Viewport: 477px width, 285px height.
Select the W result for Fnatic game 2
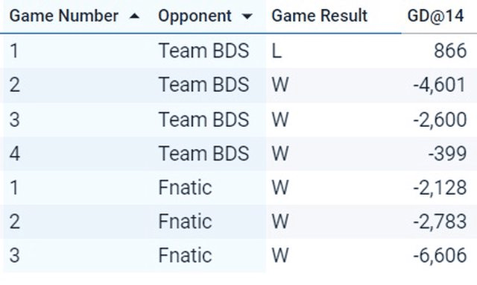pos(280,222)
